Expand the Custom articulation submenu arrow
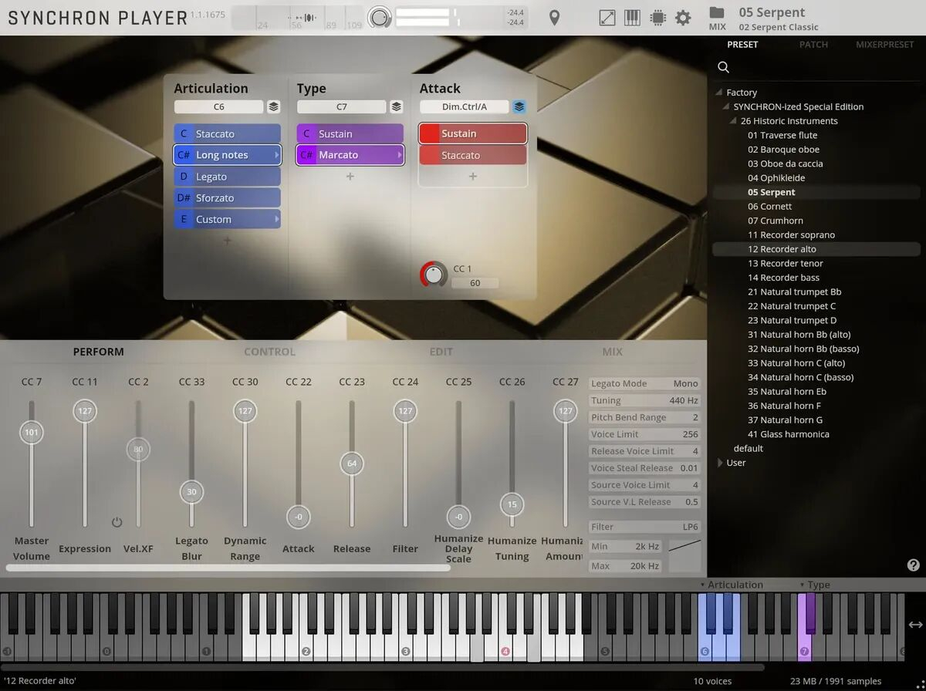Viewport: 926px width, 691px height. click(x=276, y=220)
